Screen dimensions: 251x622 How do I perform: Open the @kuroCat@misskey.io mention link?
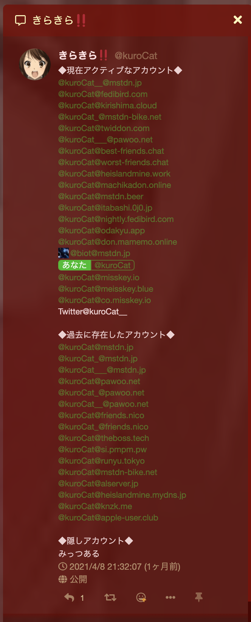(99, 277)
